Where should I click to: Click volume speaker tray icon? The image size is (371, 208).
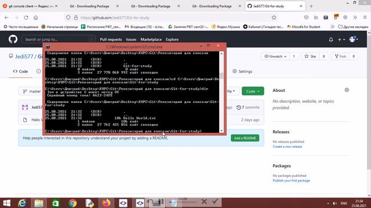coord(334,203)
